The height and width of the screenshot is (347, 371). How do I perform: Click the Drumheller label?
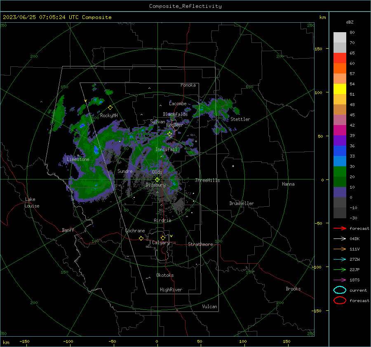(242, 203)
